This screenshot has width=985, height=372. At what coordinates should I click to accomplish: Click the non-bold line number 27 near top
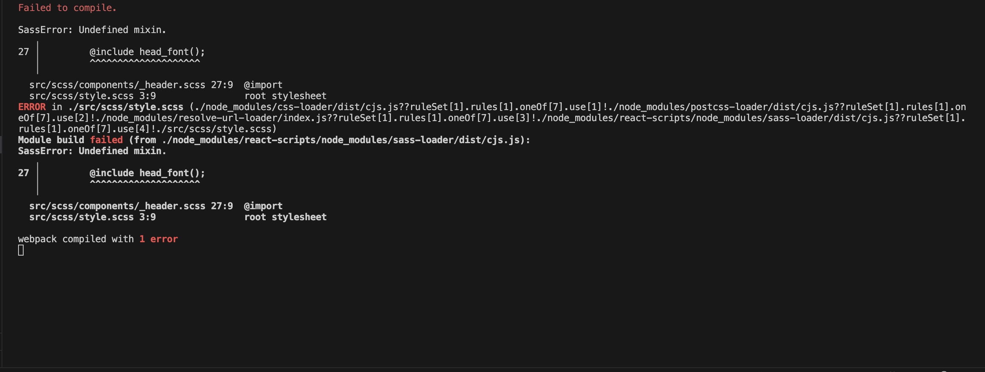click(24, 52)
